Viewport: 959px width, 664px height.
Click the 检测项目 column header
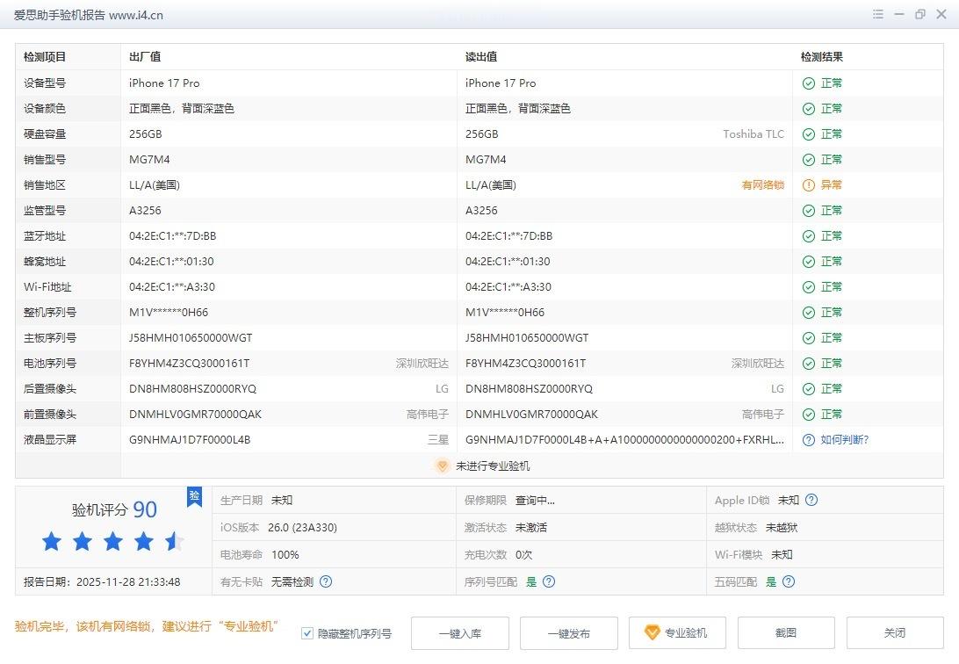(45, 57)
